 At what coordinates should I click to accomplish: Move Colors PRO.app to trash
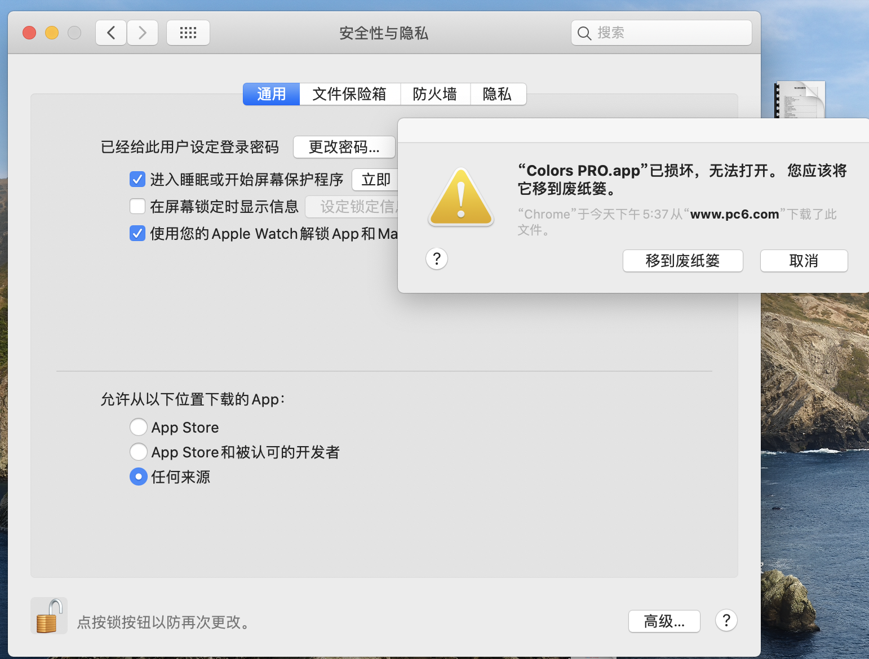tap(682, 261)
